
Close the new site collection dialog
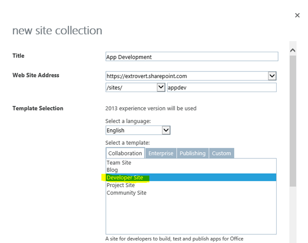(297, 16)
